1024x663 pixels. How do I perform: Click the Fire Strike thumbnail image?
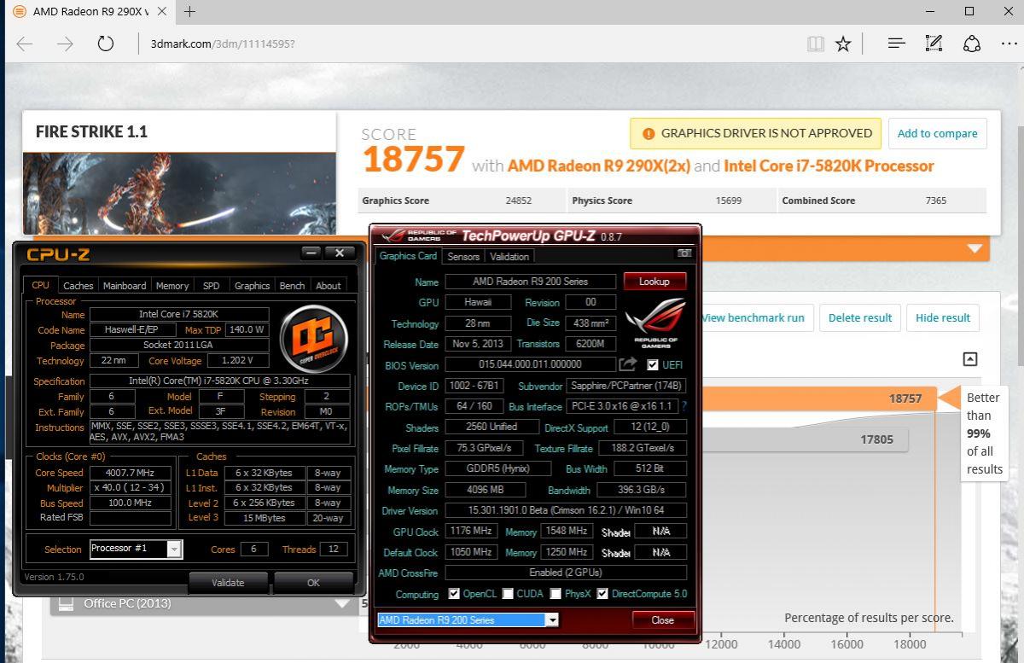[179, 194]
